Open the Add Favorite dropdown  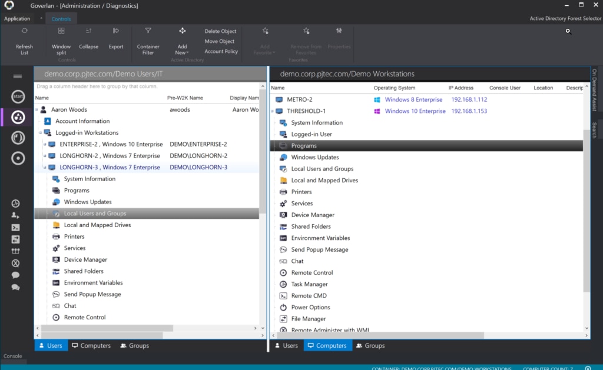pos(265,42)
